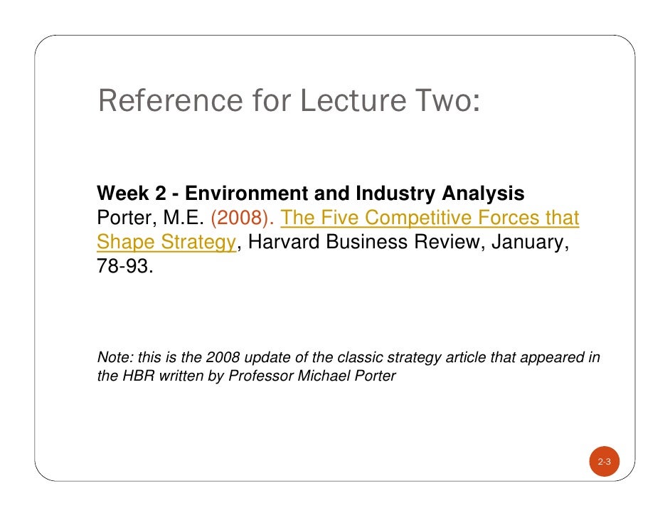Viewport: 670px width, 518px height.
Task: Click the orange "(2008)." year text
Action: [242, 218]
